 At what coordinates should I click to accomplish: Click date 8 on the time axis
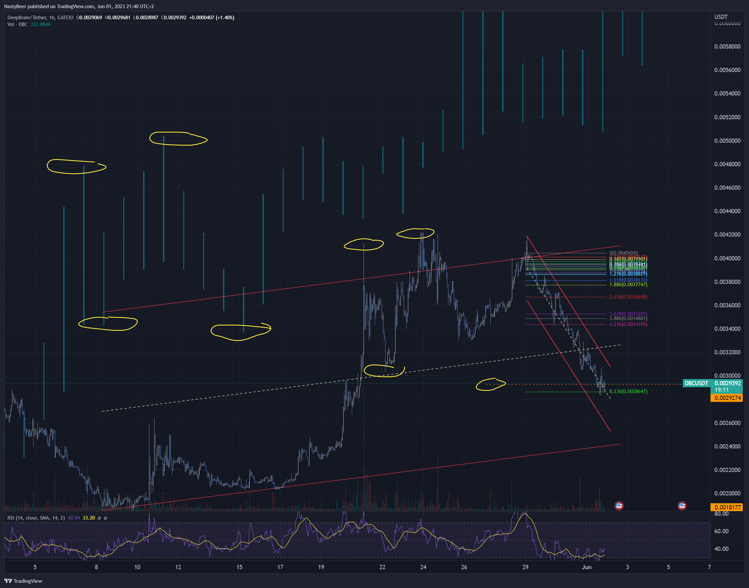(97, 567)
